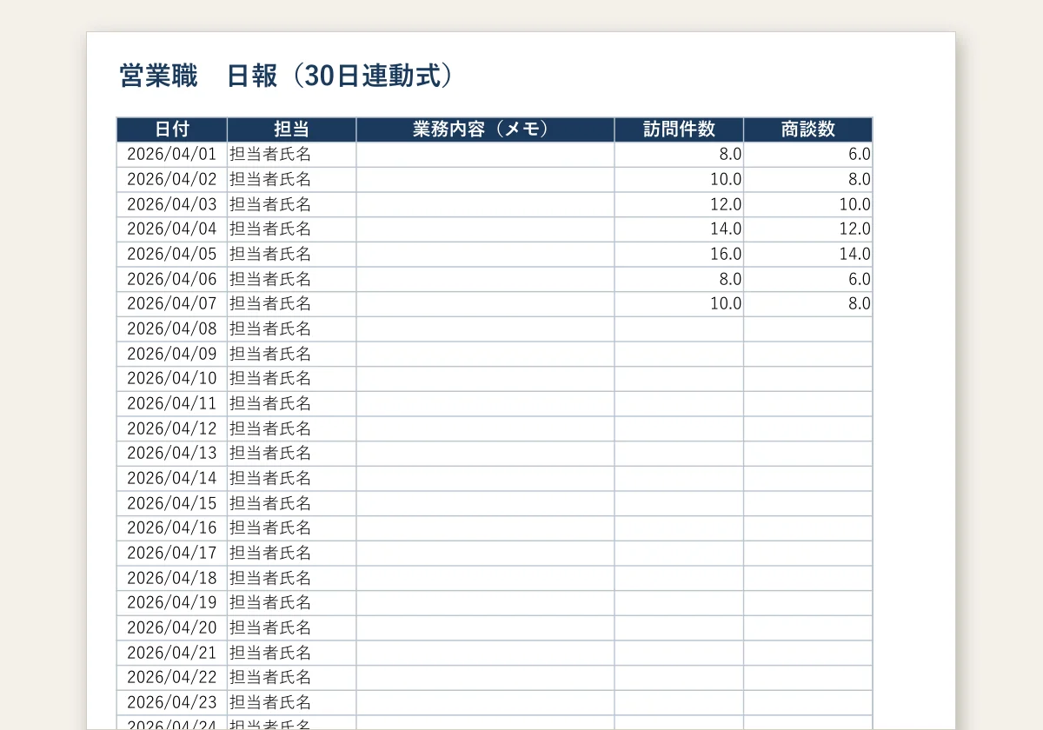
Task: Click 訪問件数 value 10.0 for 2026/04/02
Action: click(x=680, y=180)
